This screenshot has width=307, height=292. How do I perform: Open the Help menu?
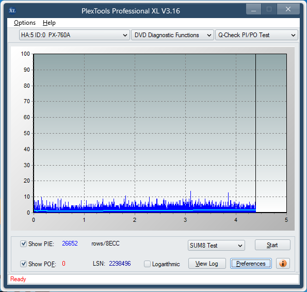coord(49,23)
